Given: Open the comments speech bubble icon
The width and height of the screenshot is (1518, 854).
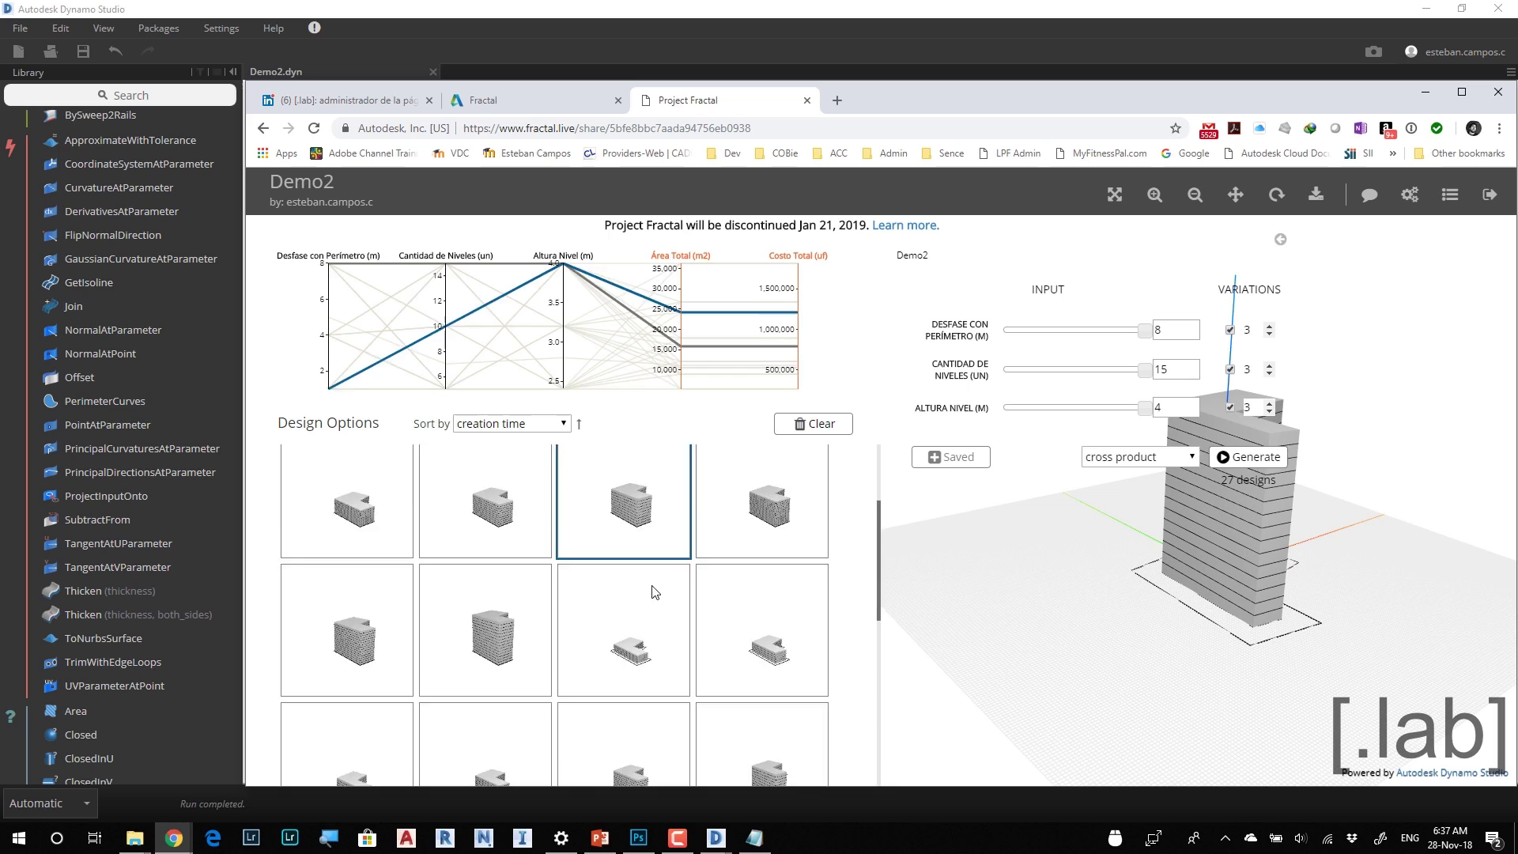Looking at the screenshot, I should tap(1369, 195).
